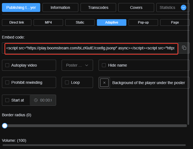Choose the Direct link embed type
This screenshot has height=149, width=193.
17,22
